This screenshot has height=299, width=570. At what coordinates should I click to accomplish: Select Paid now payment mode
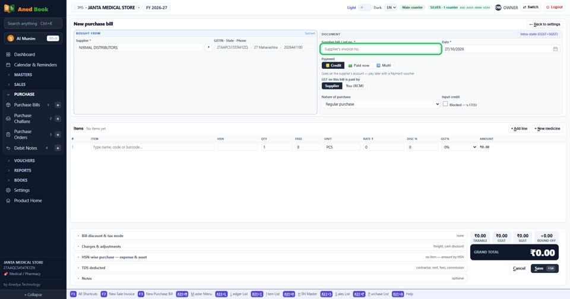359,65
